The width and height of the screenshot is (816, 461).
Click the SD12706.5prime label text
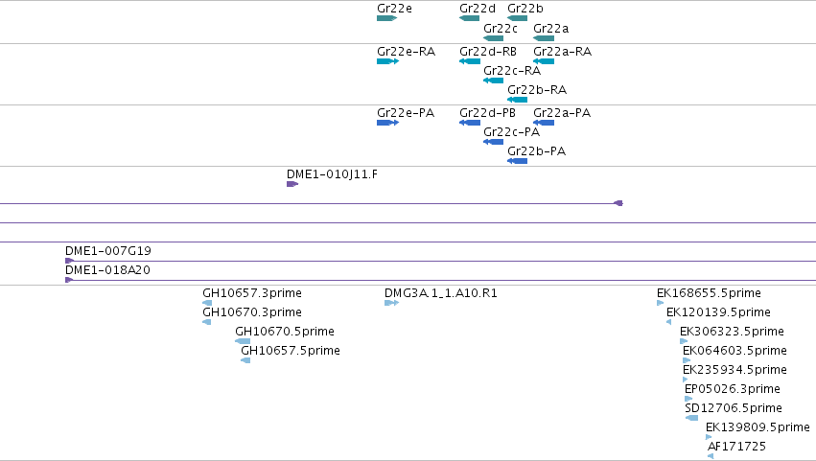734,408
